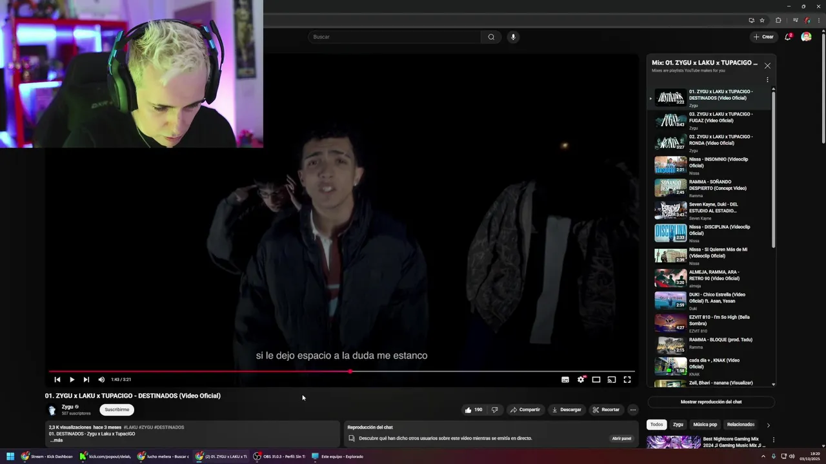The image size is (826, 464).
Task: Play Nissa - INSOMNIO from the playlist
Action: (x=709, y=166)
